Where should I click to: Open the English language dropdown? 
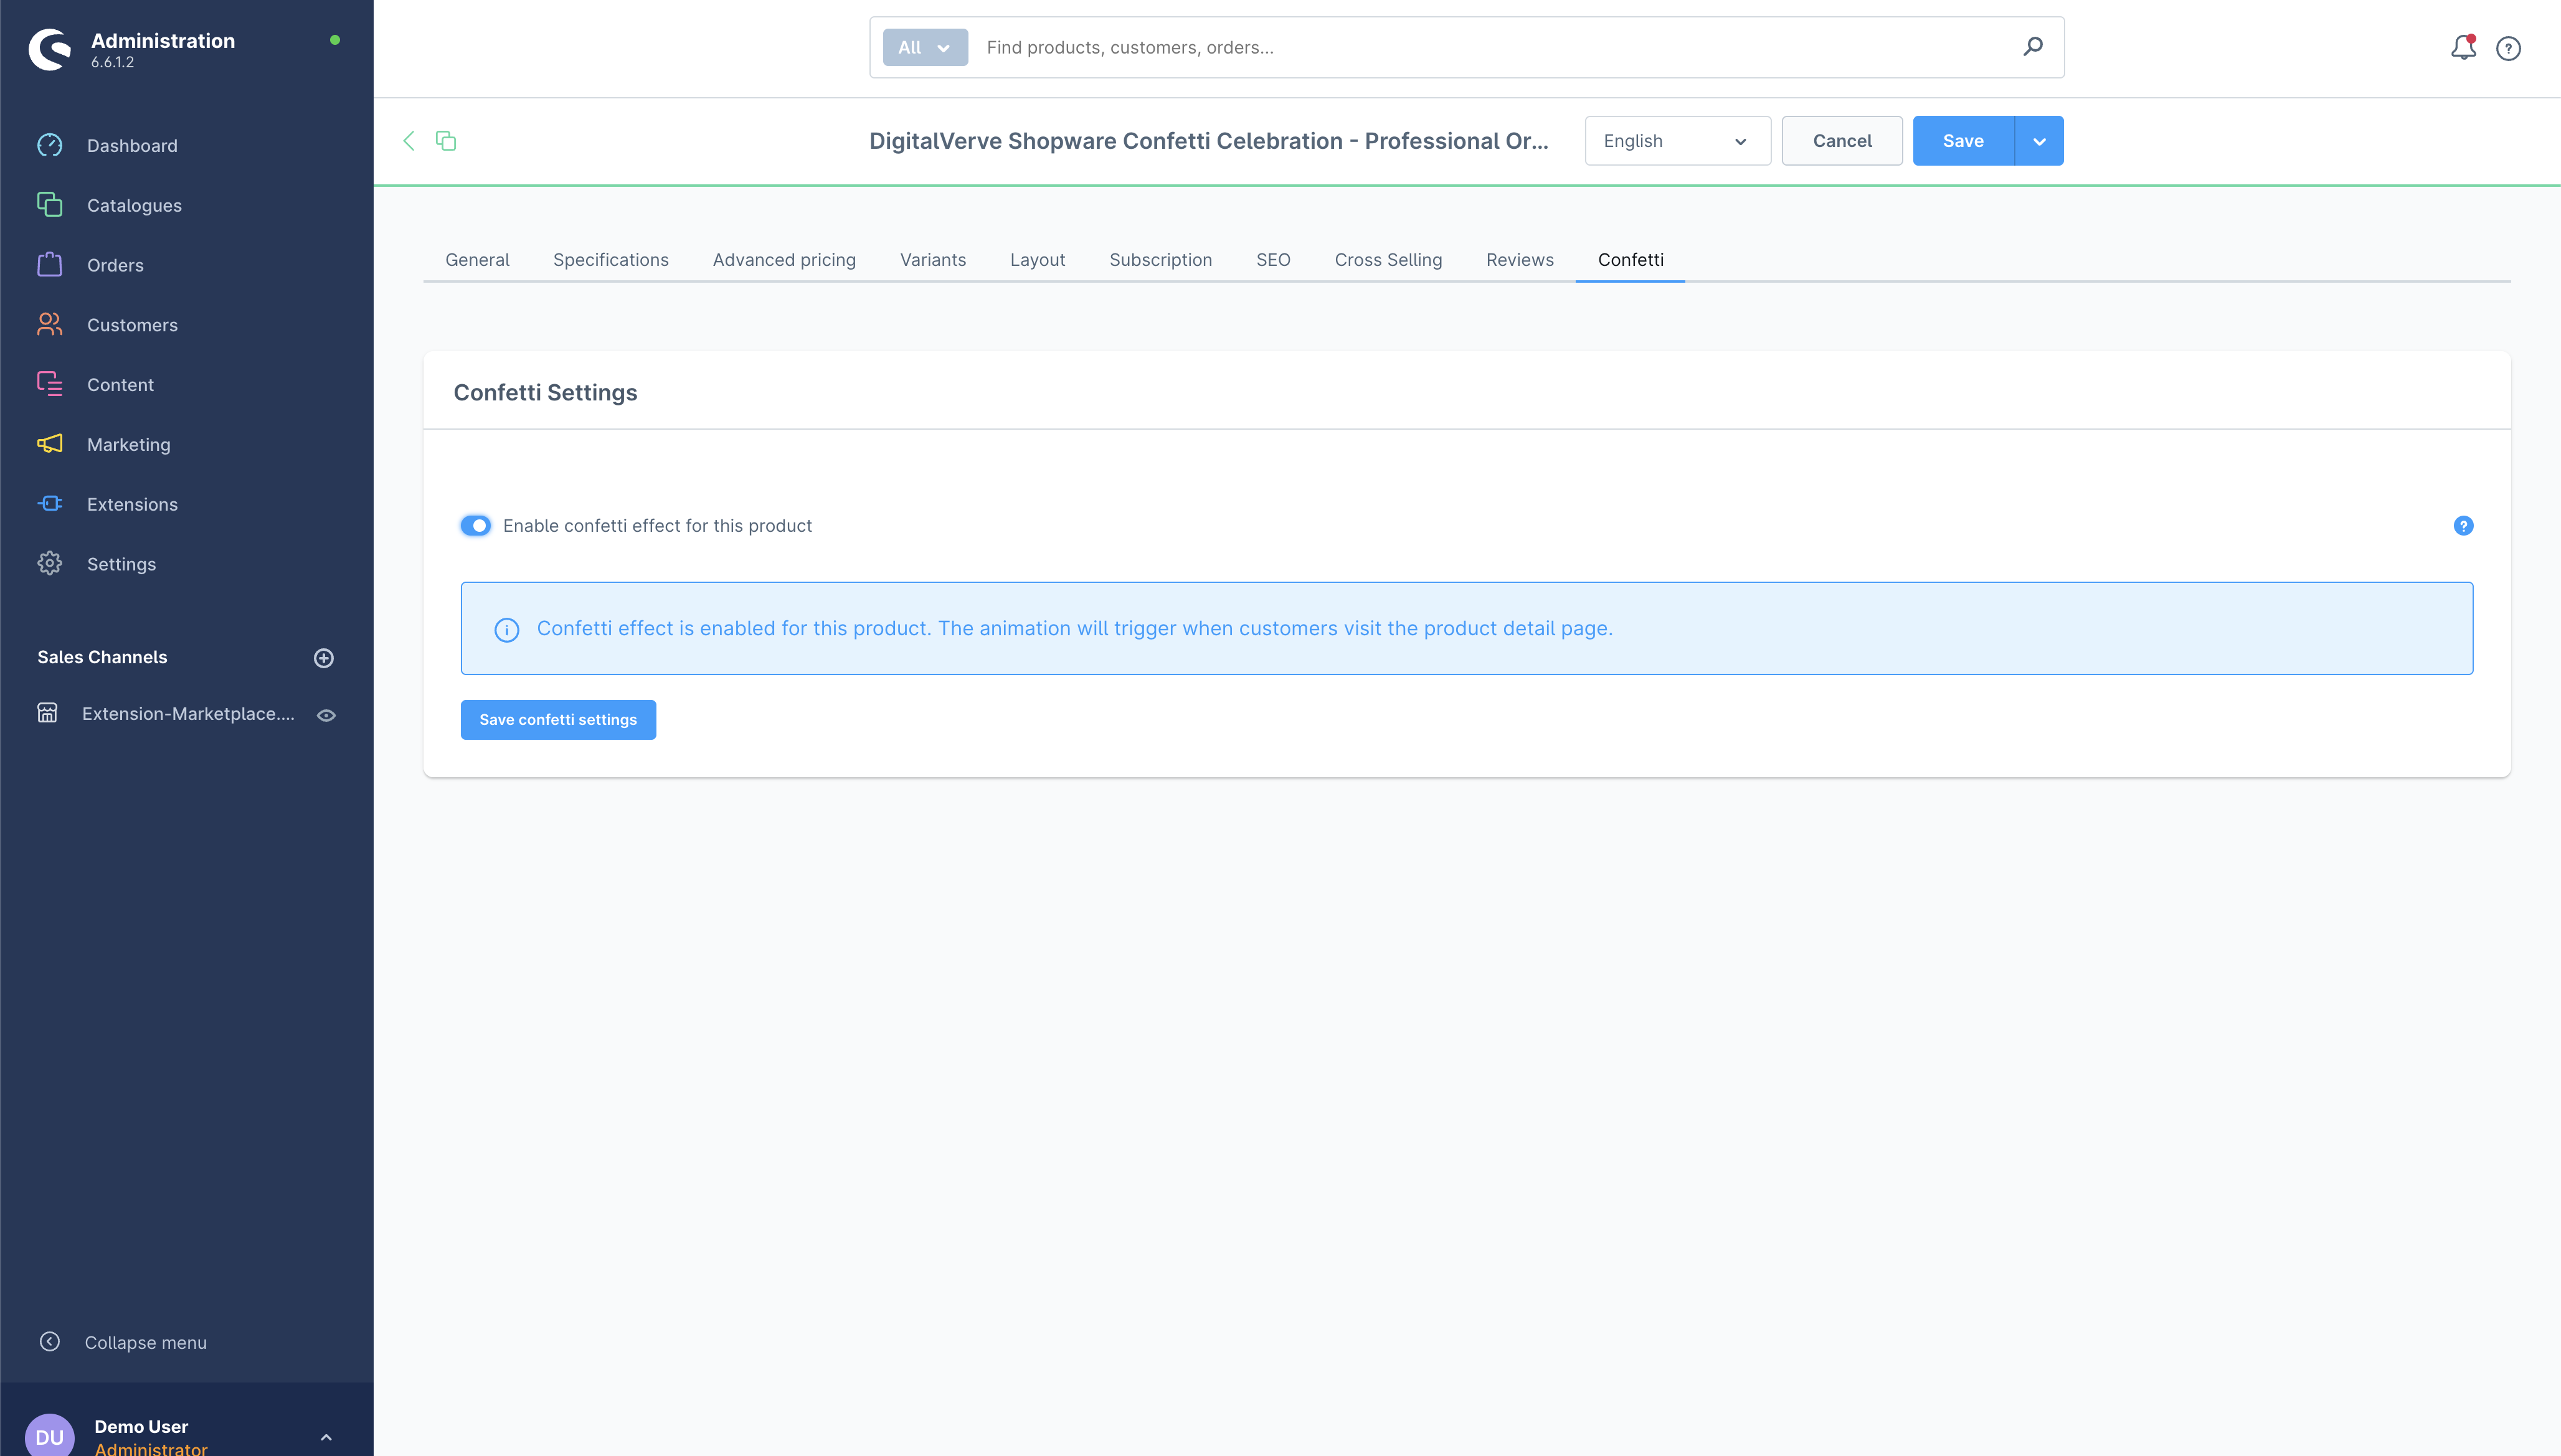tap(1677, 141)
